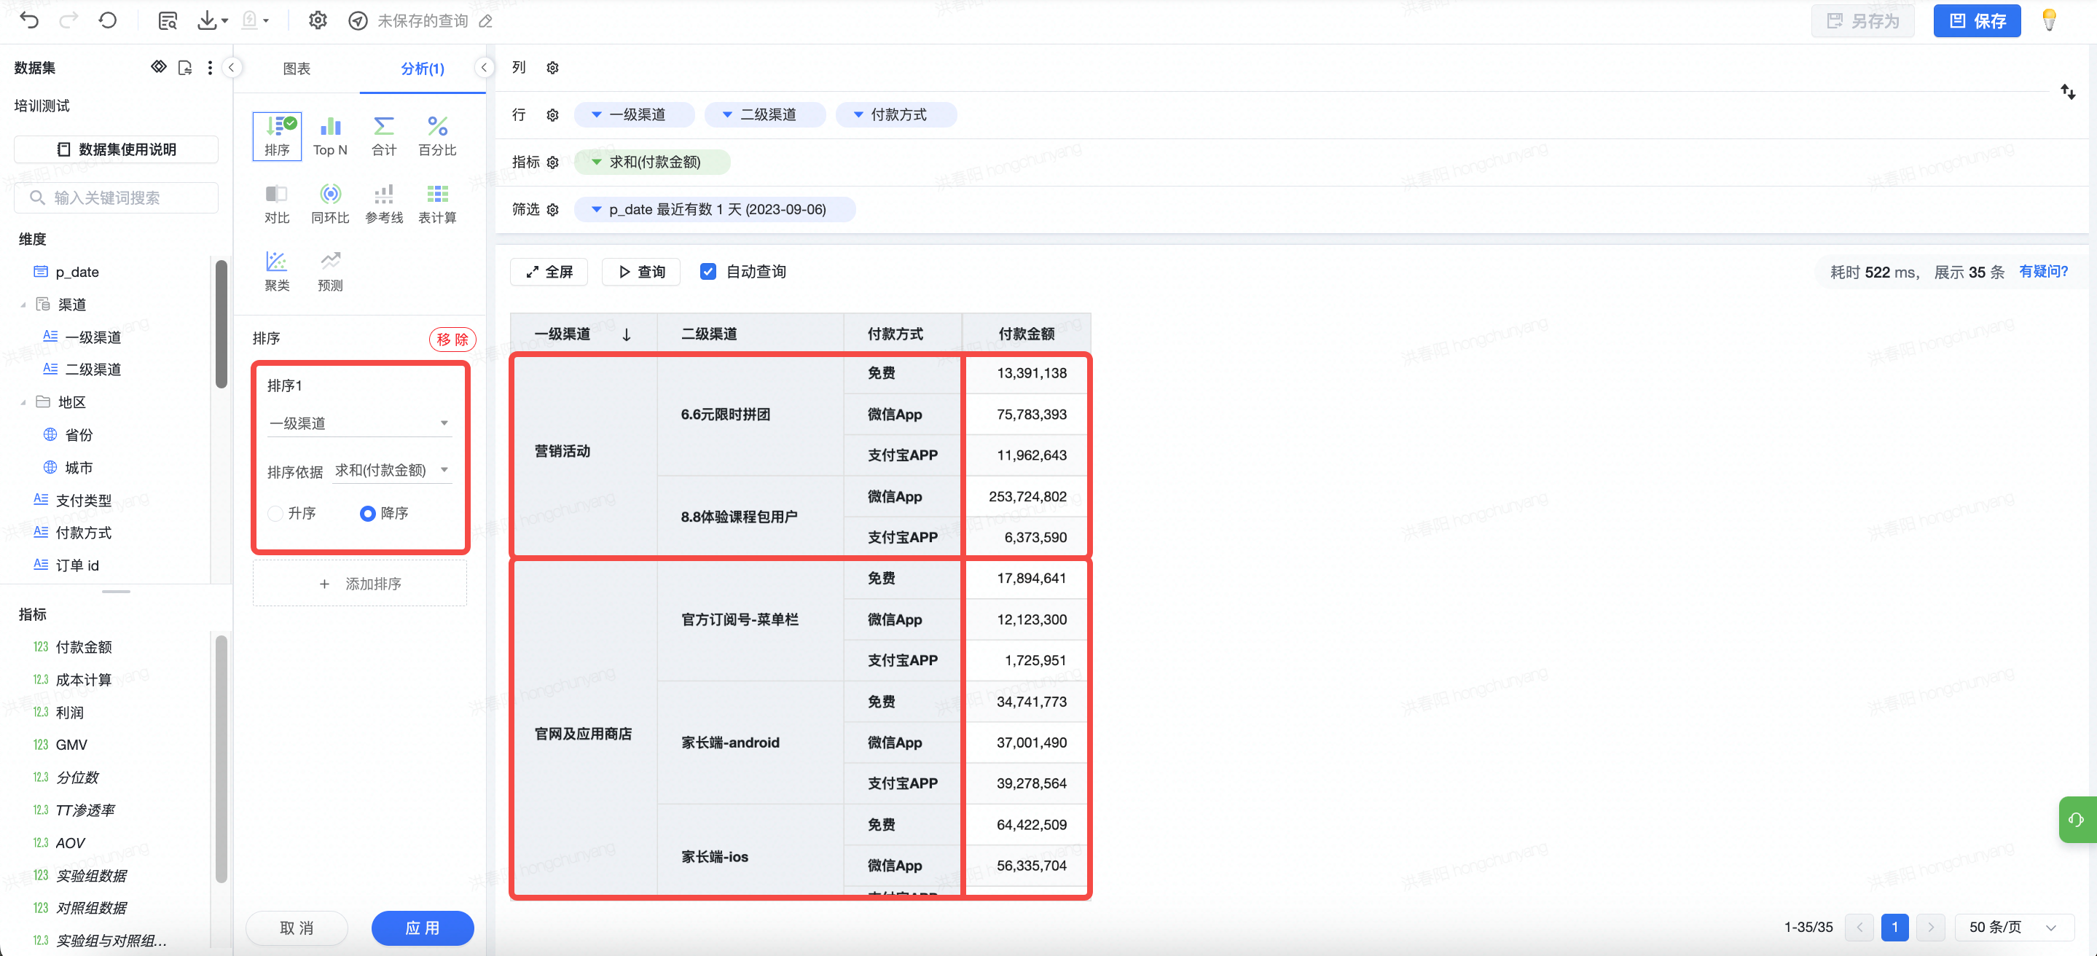Click the undo arrow icon
This screenshot has height=956, width=2097.
coord(29,20)
